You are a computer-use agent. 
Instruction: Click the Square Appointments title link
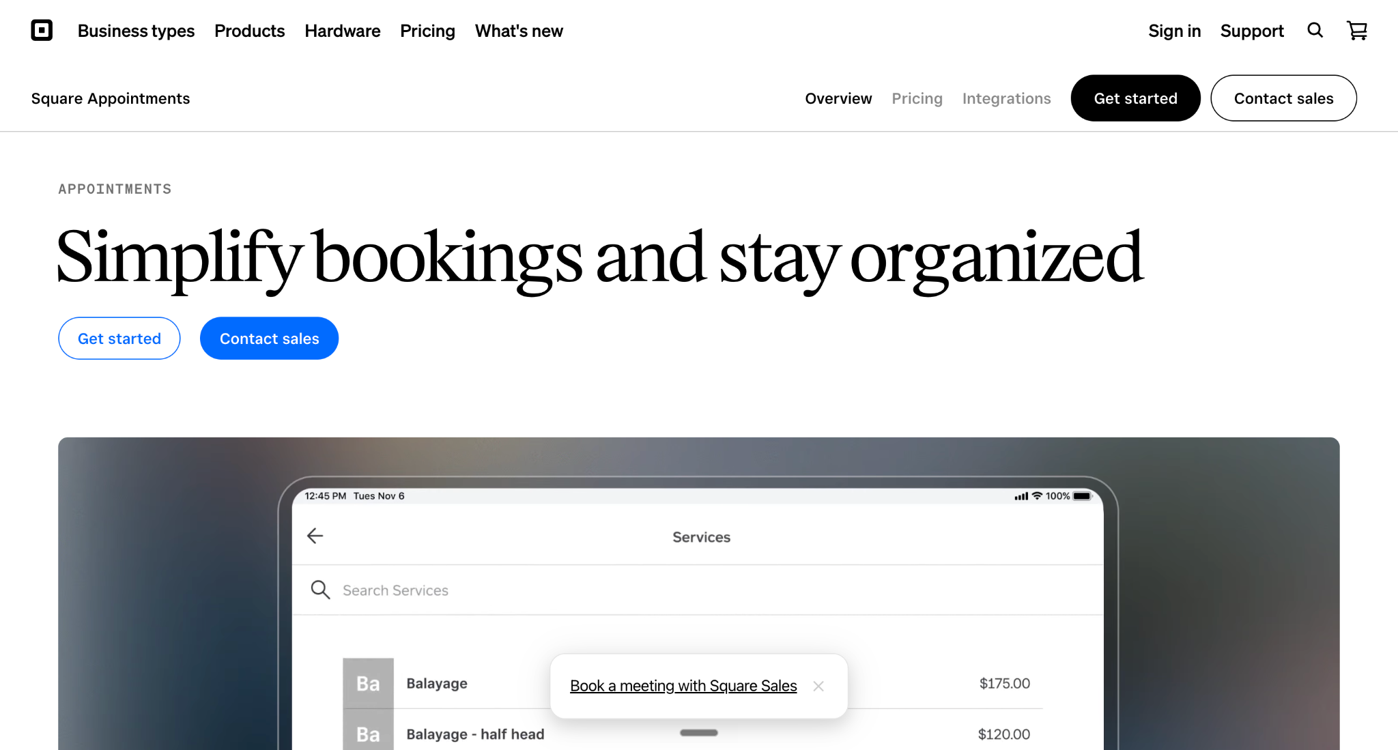(111, 98)
